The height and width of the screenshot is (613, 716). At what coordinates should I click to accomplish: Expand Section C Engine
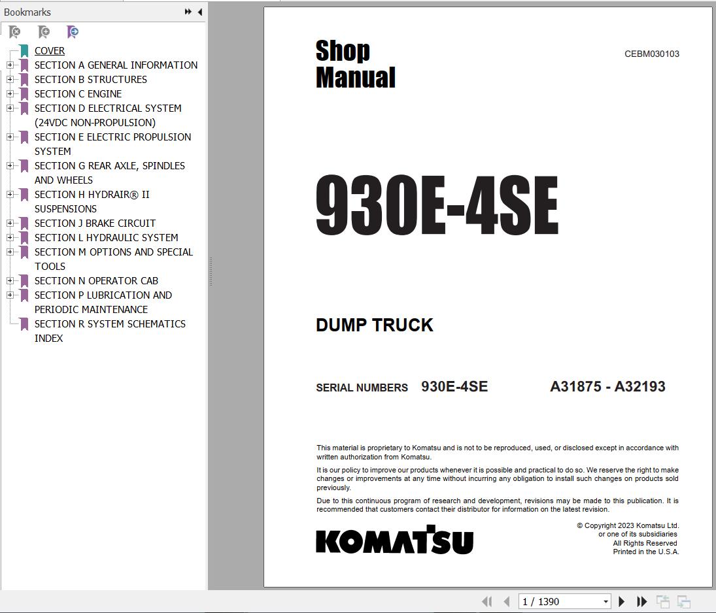10,94
